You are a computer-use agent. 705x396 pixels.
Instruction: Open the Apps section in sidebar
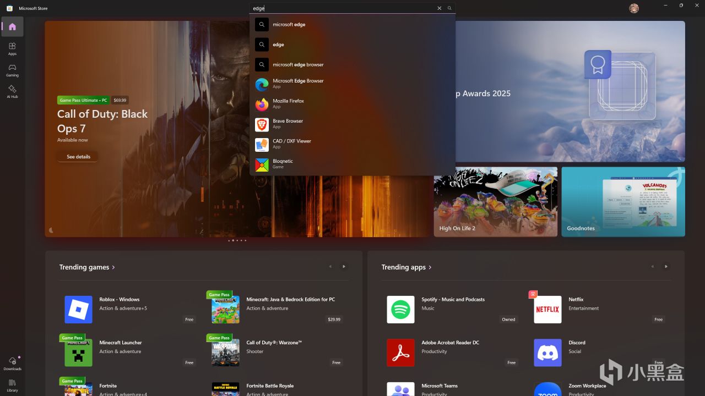pos(12,49)
